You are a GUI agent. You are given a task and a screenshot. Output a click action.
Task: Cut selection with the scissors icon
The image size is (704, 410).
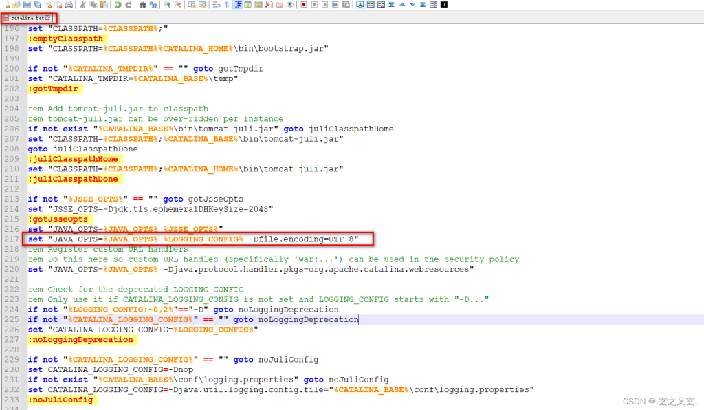pyautogui.click(x=83, y=5)
